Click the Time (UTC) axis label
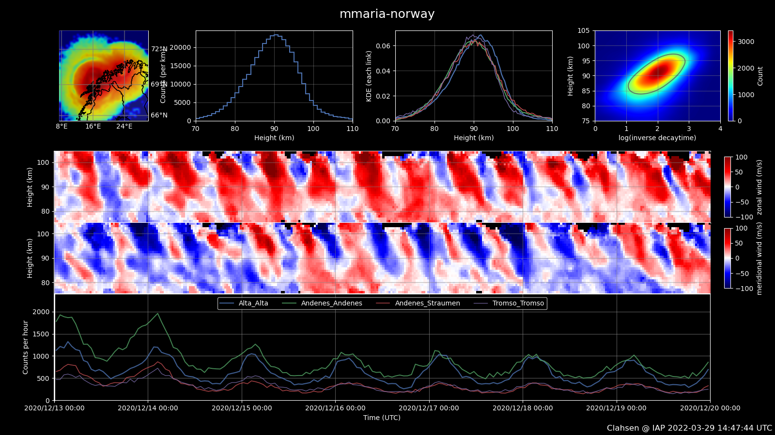The image size is (775, 435). click(x=382, y=418)
